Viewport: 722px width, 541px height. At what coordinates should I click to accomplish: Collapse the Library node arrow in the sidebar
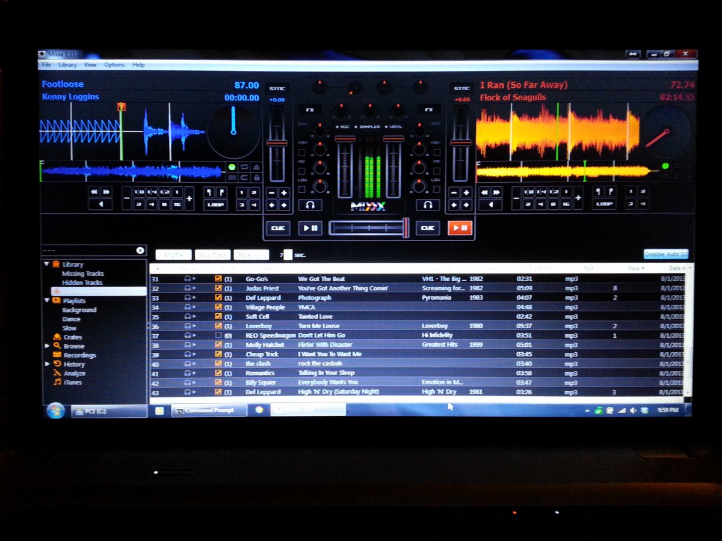[x=46, y=264]
